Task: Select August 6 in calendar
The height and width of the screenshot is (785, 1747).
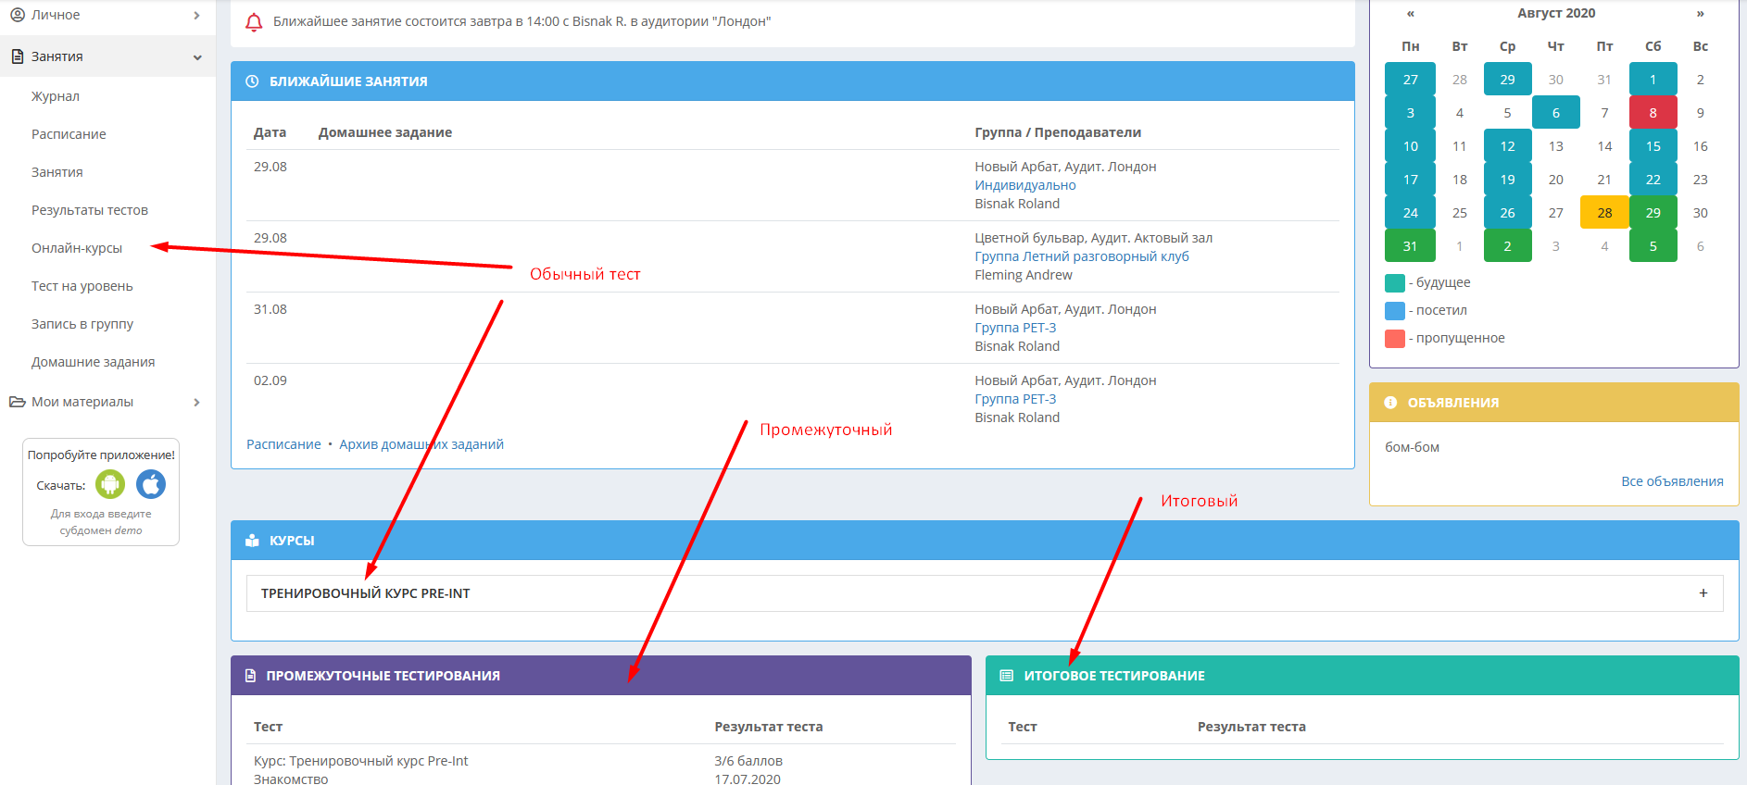Action: click(x=1556, y=113)
